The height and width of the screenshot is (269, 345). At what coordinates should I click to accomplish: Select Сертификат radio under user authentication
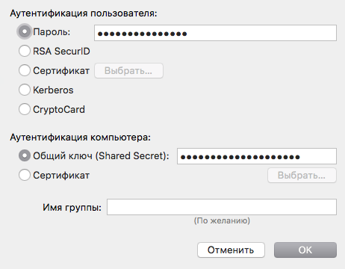pos(25,70)
